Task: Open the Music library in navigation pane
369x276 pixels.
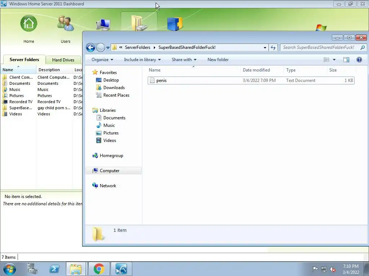Action: coord(109,125)
